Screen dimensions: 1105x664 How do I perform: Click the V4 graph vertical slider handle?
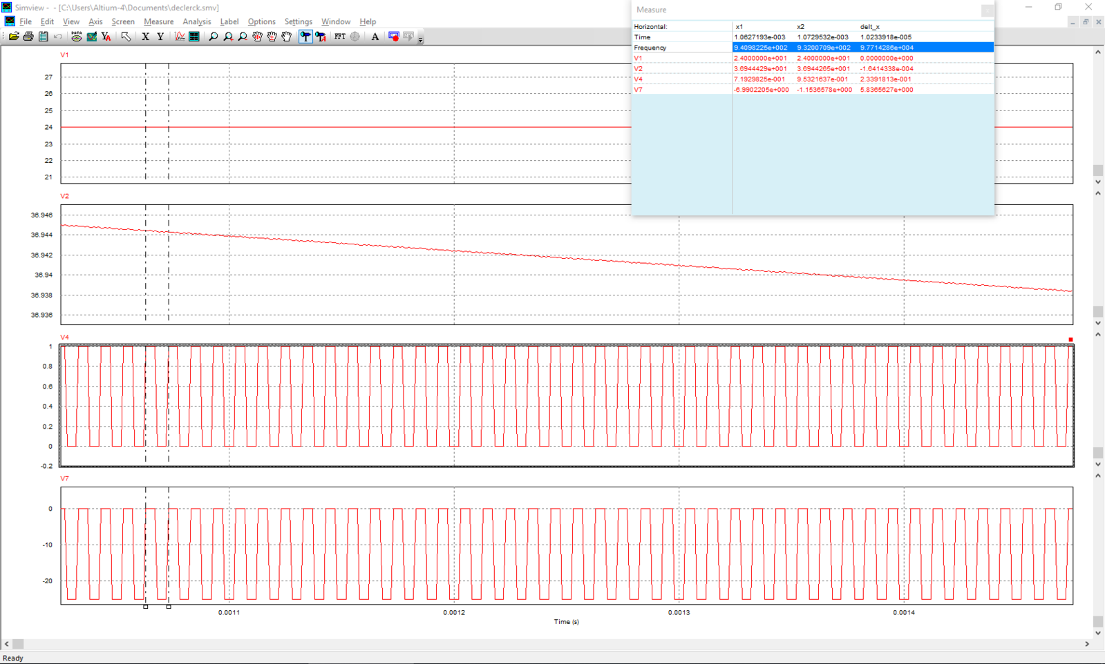[x=1098, y=453]
